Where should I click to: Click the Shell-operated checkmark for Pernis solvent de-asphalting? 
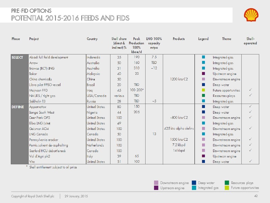tap(250, 144)
